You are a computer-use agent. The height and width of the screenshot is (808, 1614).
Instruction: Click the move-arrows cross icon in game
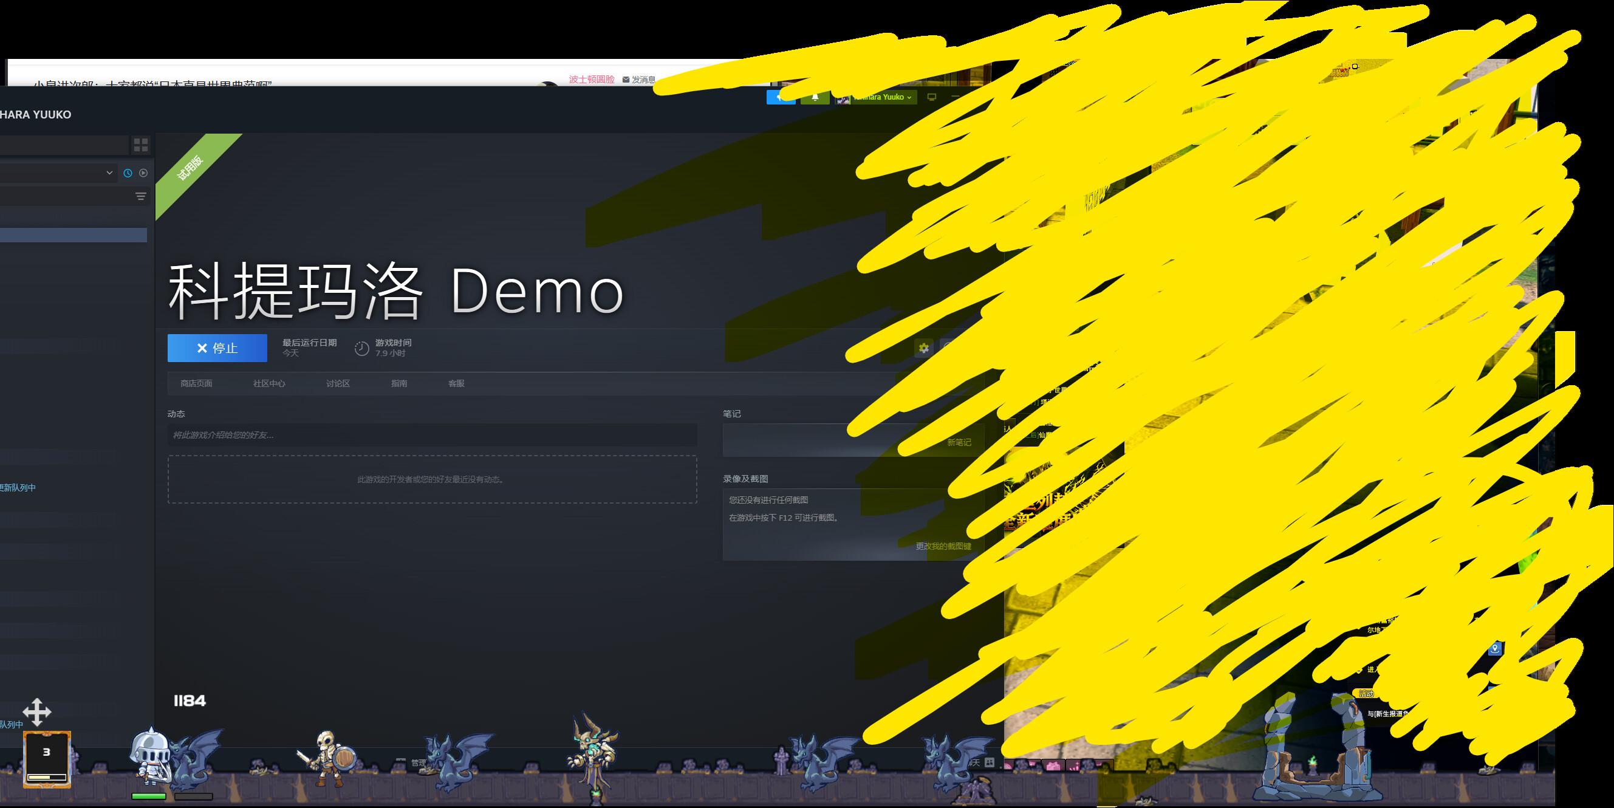click(x=37, y=712)
